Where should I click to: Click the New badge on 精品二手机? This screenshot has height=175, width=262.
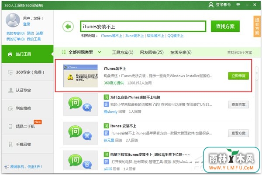tap(38, 122)
